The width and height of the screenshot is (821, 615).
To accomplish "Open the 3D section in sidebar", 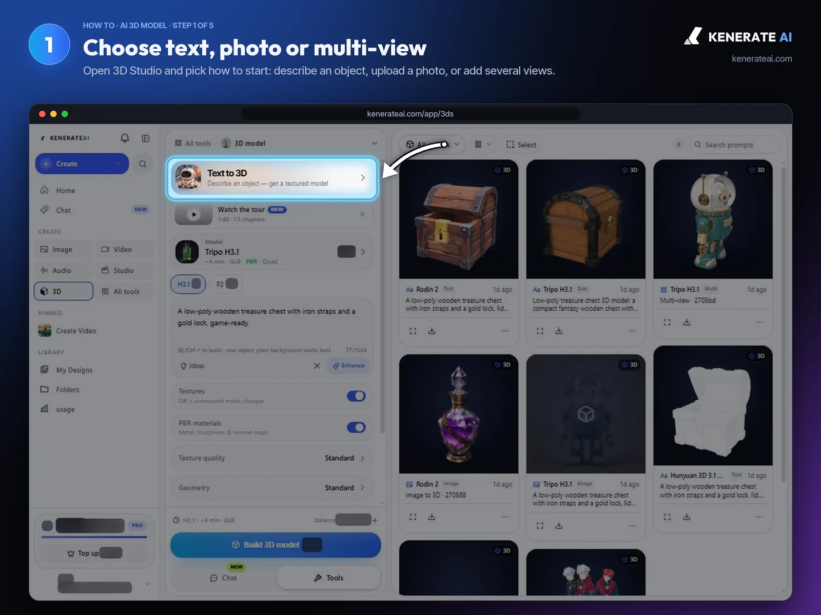I will [64, 291].
